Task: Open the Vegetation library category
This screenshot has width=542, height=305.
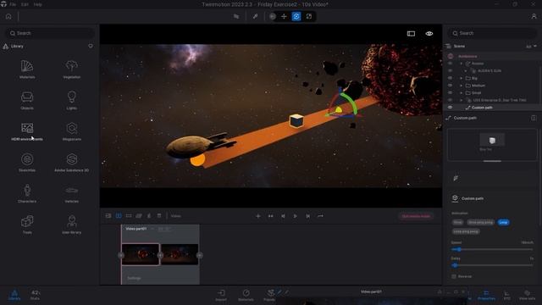Action: click(71, 69)
